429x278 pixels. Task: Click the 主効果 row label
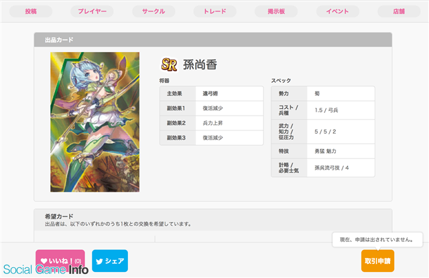(174, 94)
